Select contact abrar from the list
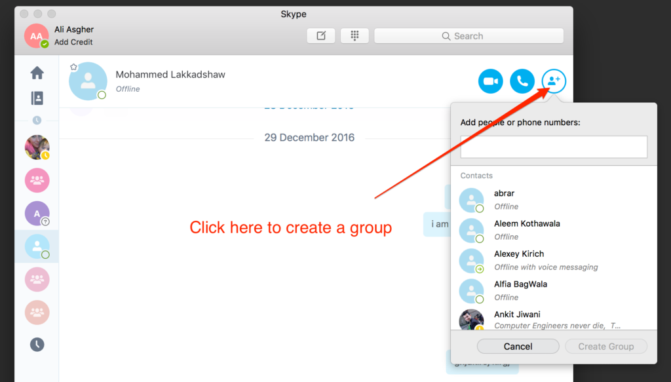 pos(554,200)
